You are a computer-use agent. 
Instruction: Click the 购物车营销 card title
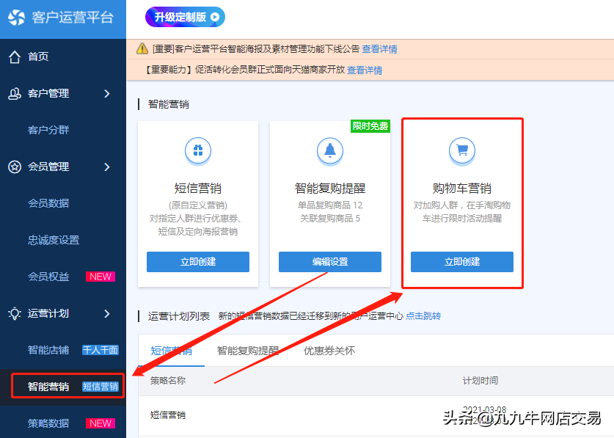pyautogui.click(x=462, y=189)
